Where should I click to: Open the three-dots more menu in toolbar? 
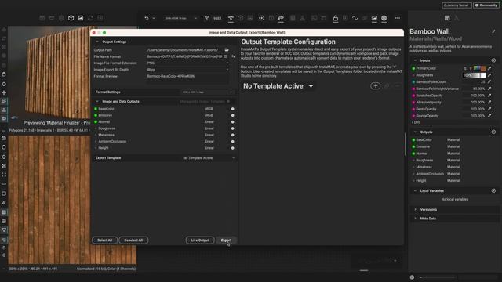[398, 18]
